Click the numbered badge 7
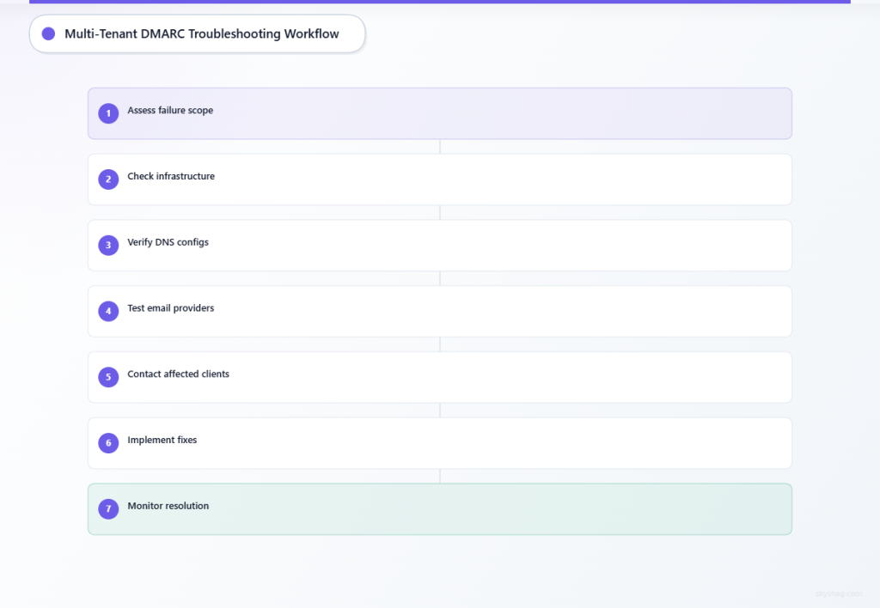This screenshot has width=880, height=608. [108, 508]
